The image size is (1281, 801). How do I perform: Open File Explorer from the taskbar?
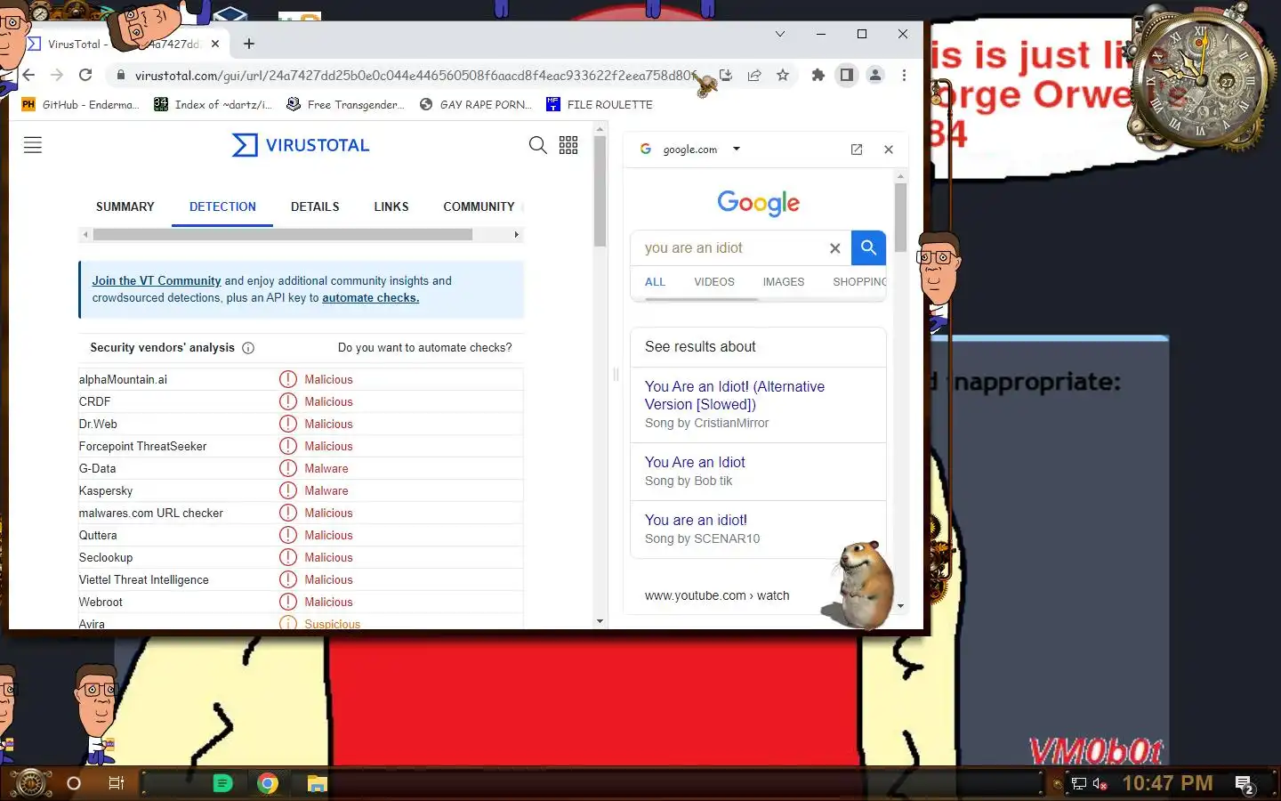pyautogui.click(x=318, y=783)
